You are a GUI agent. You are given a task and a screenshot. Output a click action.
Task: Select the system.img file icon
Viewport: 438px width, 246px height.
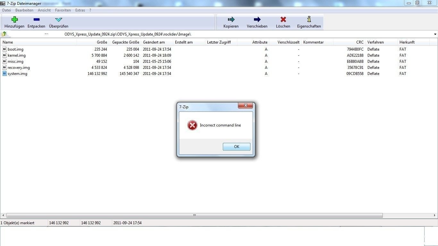tap(4, 73)
